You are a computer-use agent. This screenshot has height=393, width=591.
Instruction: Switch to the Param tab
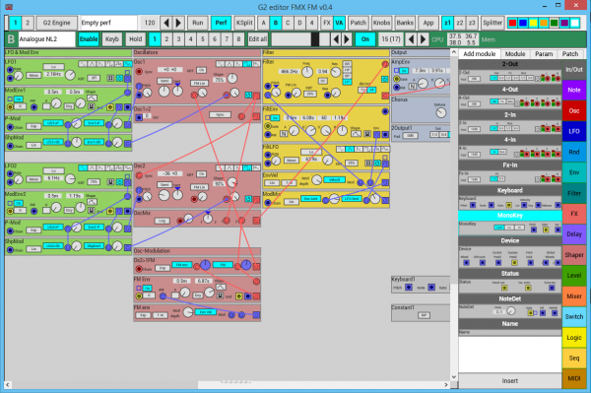coord(544,54)
